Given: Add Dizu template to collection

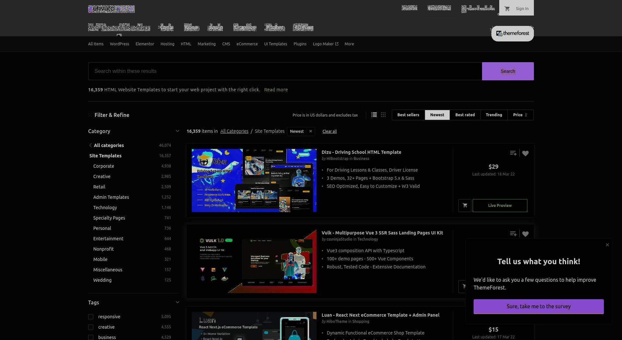Looking at the screenshot, I should pos(513,153).
